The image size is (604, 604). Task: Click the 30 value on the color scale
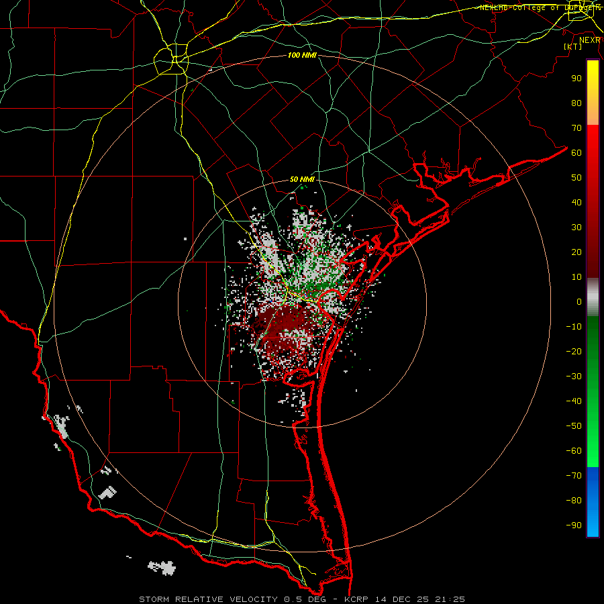(576, 228)
